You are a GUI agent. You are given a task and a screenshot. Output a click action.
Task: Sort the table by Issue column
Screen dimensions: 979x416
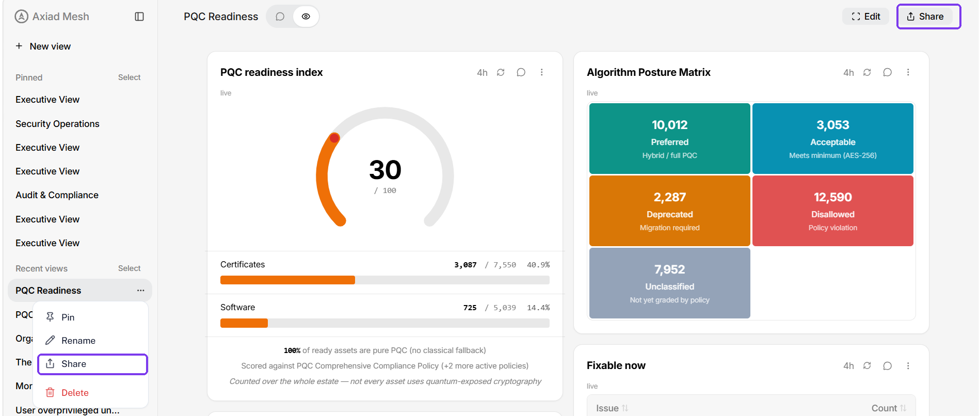(x=612, y=408)
